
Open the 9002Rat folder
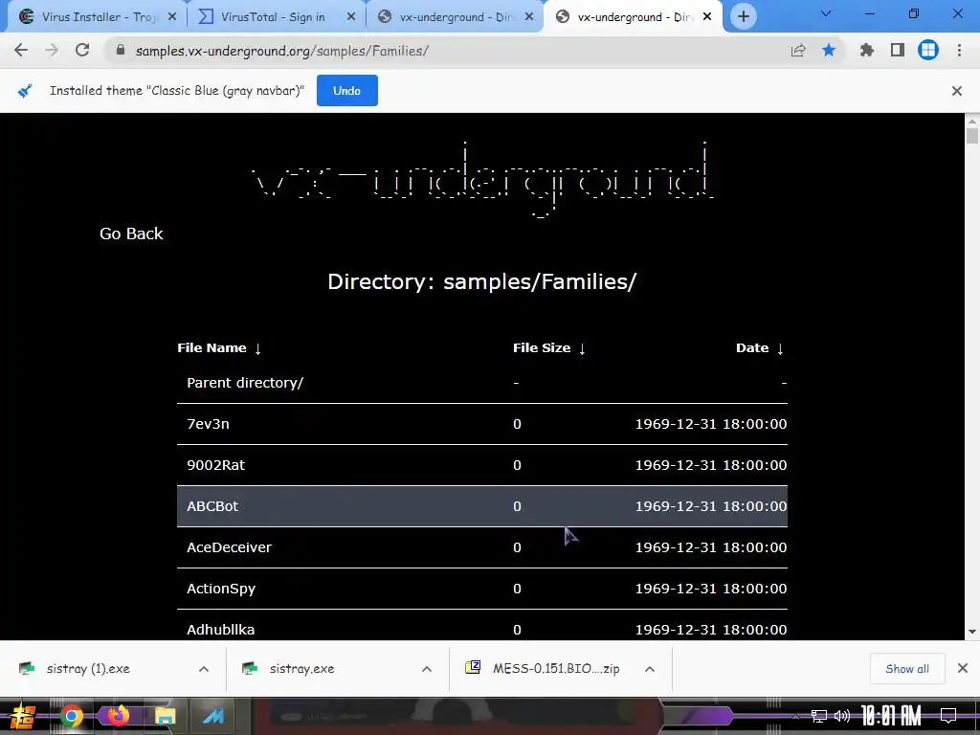click(x=215, y=465)
